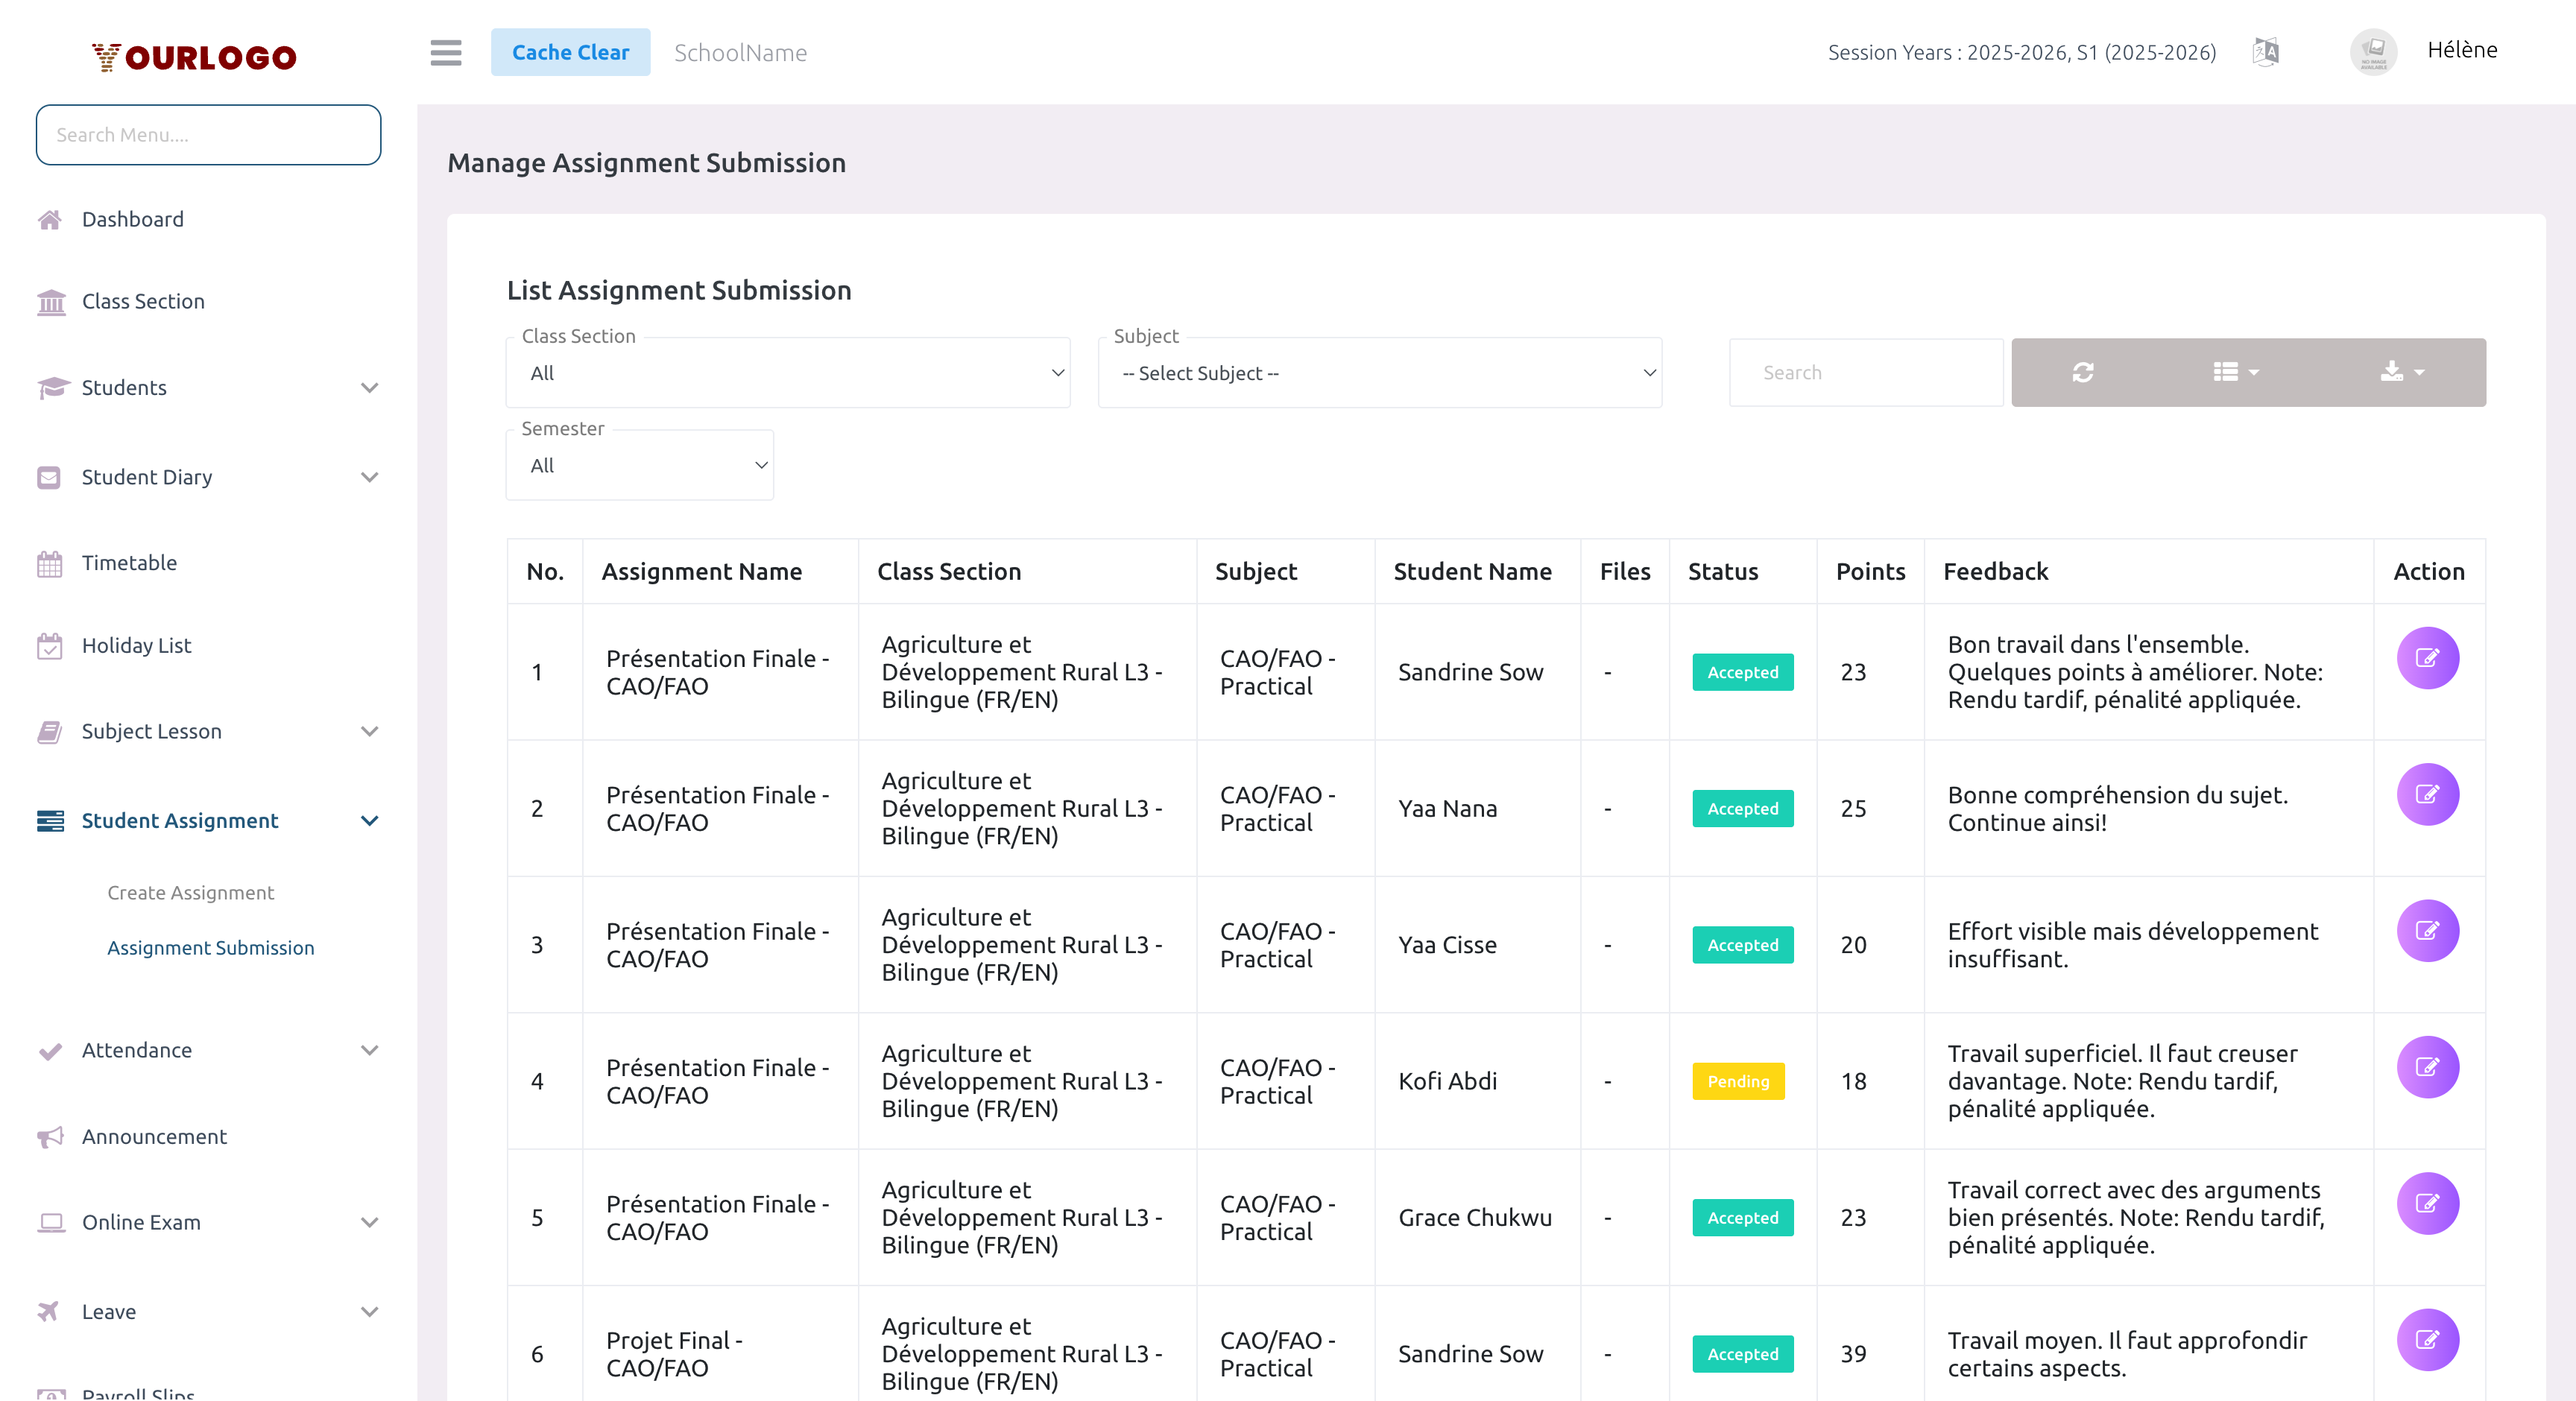Expand the Students sidebar section
This screenshot has width=2576, height=1401.
pyautogui.click(x=370, y=388)
